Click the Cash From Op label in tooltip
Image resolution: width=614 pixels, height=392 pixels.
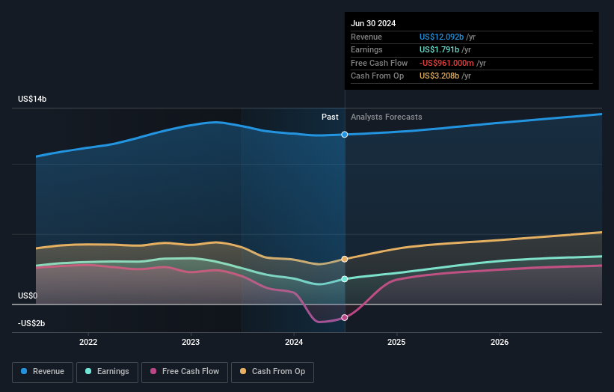pyautogui.click(x=377, y=76)
